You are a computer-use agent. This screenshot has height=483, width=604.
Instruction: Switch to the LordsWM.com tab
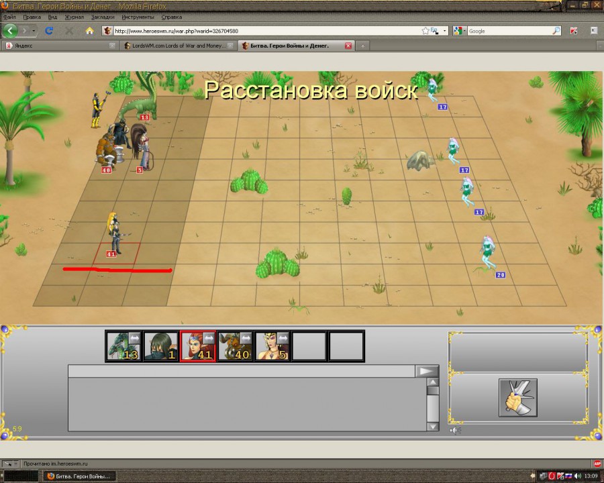(x=178, y=46)
